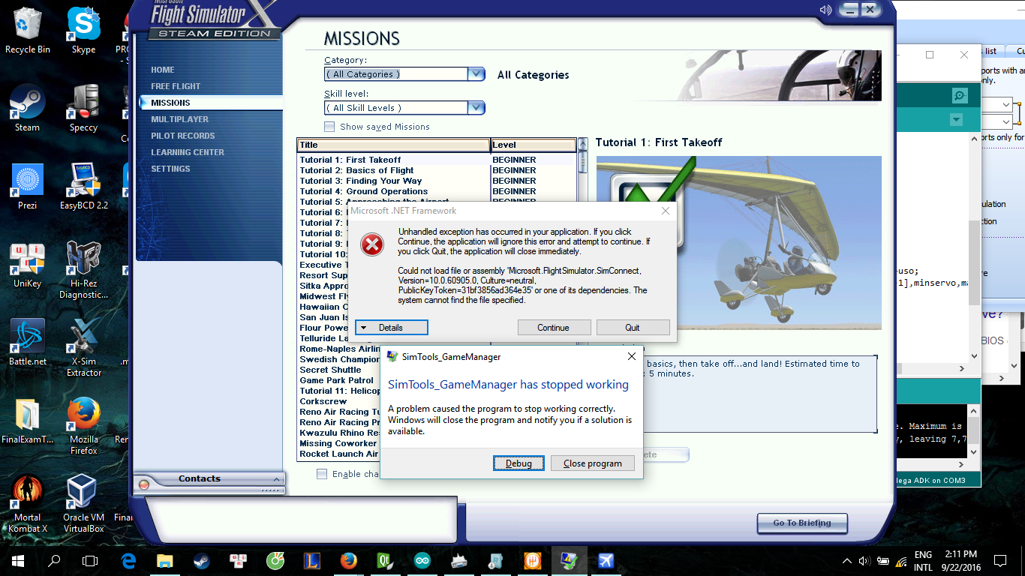Sort missions by the Level column header
The height and width of the screenshot is (576, 1025).
(534, 145)
